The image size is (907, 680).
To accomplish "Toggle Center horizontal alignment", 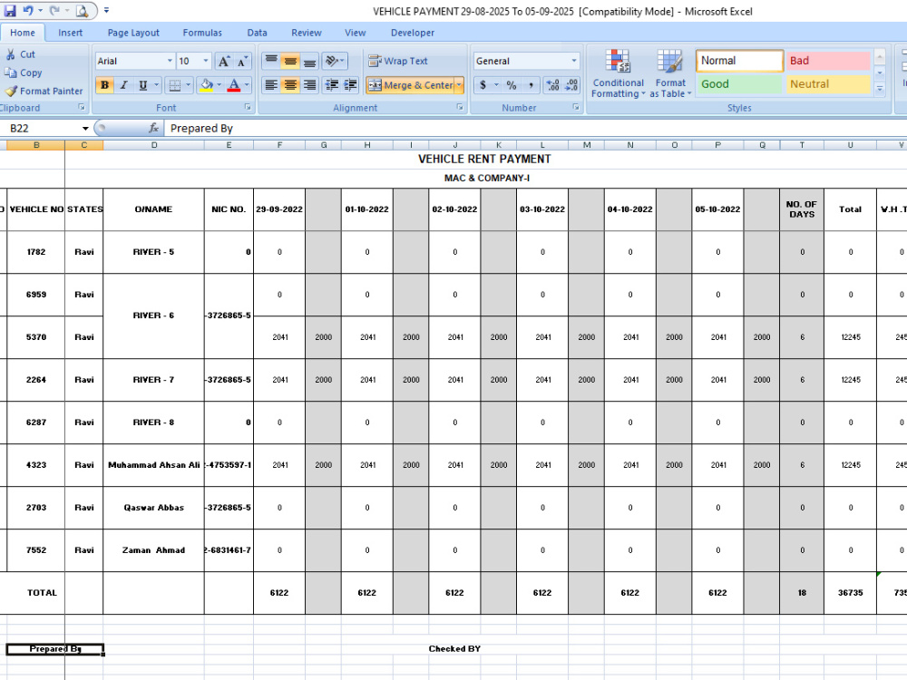I will click(x=290, y=85).
